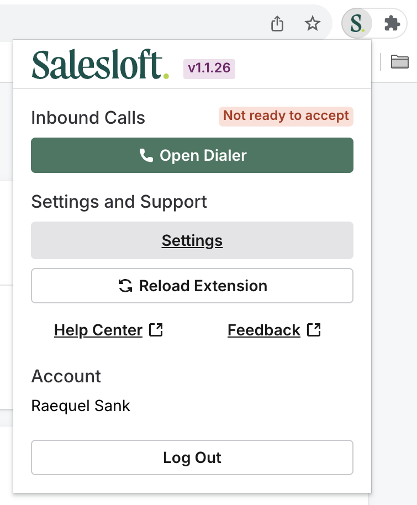The image size is (417, 505).
Task: Click the bookmark star icon in the toolbar
Action: point(313,24)
